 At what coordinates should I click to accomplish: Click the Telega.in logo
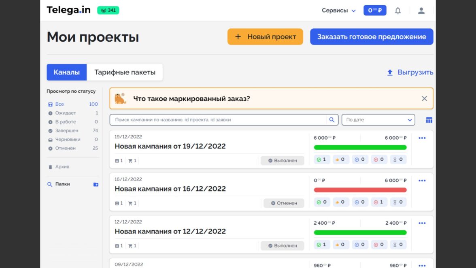tap(68, 10)
